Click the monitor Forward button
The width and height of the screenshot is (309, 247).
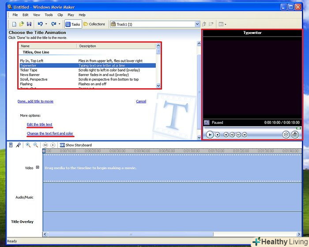click(x=245, y=135)
